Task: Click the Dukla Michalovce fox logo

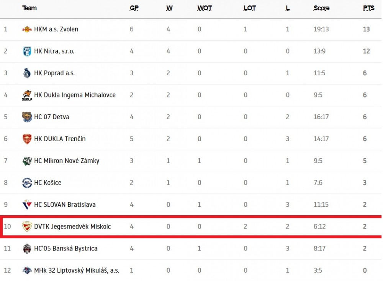Action: 27,95
